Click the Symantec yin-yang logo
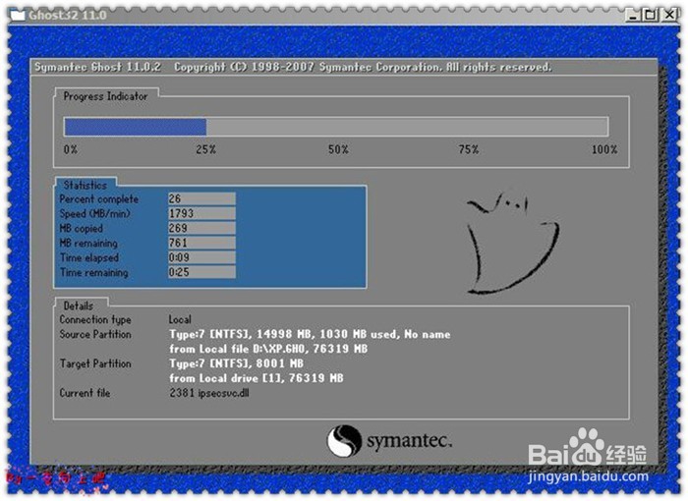688x501 pixels. point(344,440)
